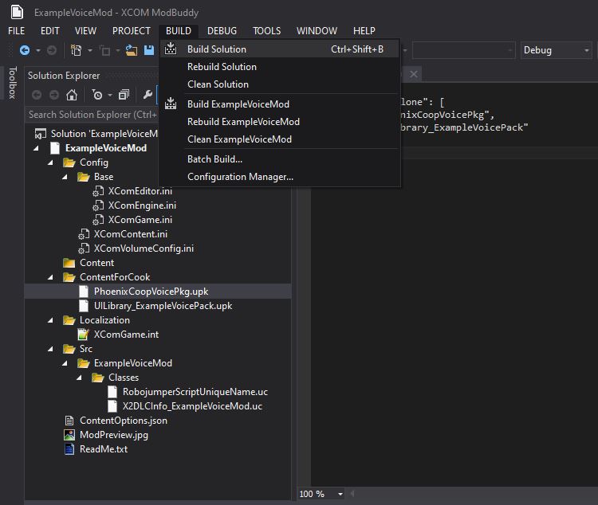Select XComEngine.ini file

(x=142, y=206)
